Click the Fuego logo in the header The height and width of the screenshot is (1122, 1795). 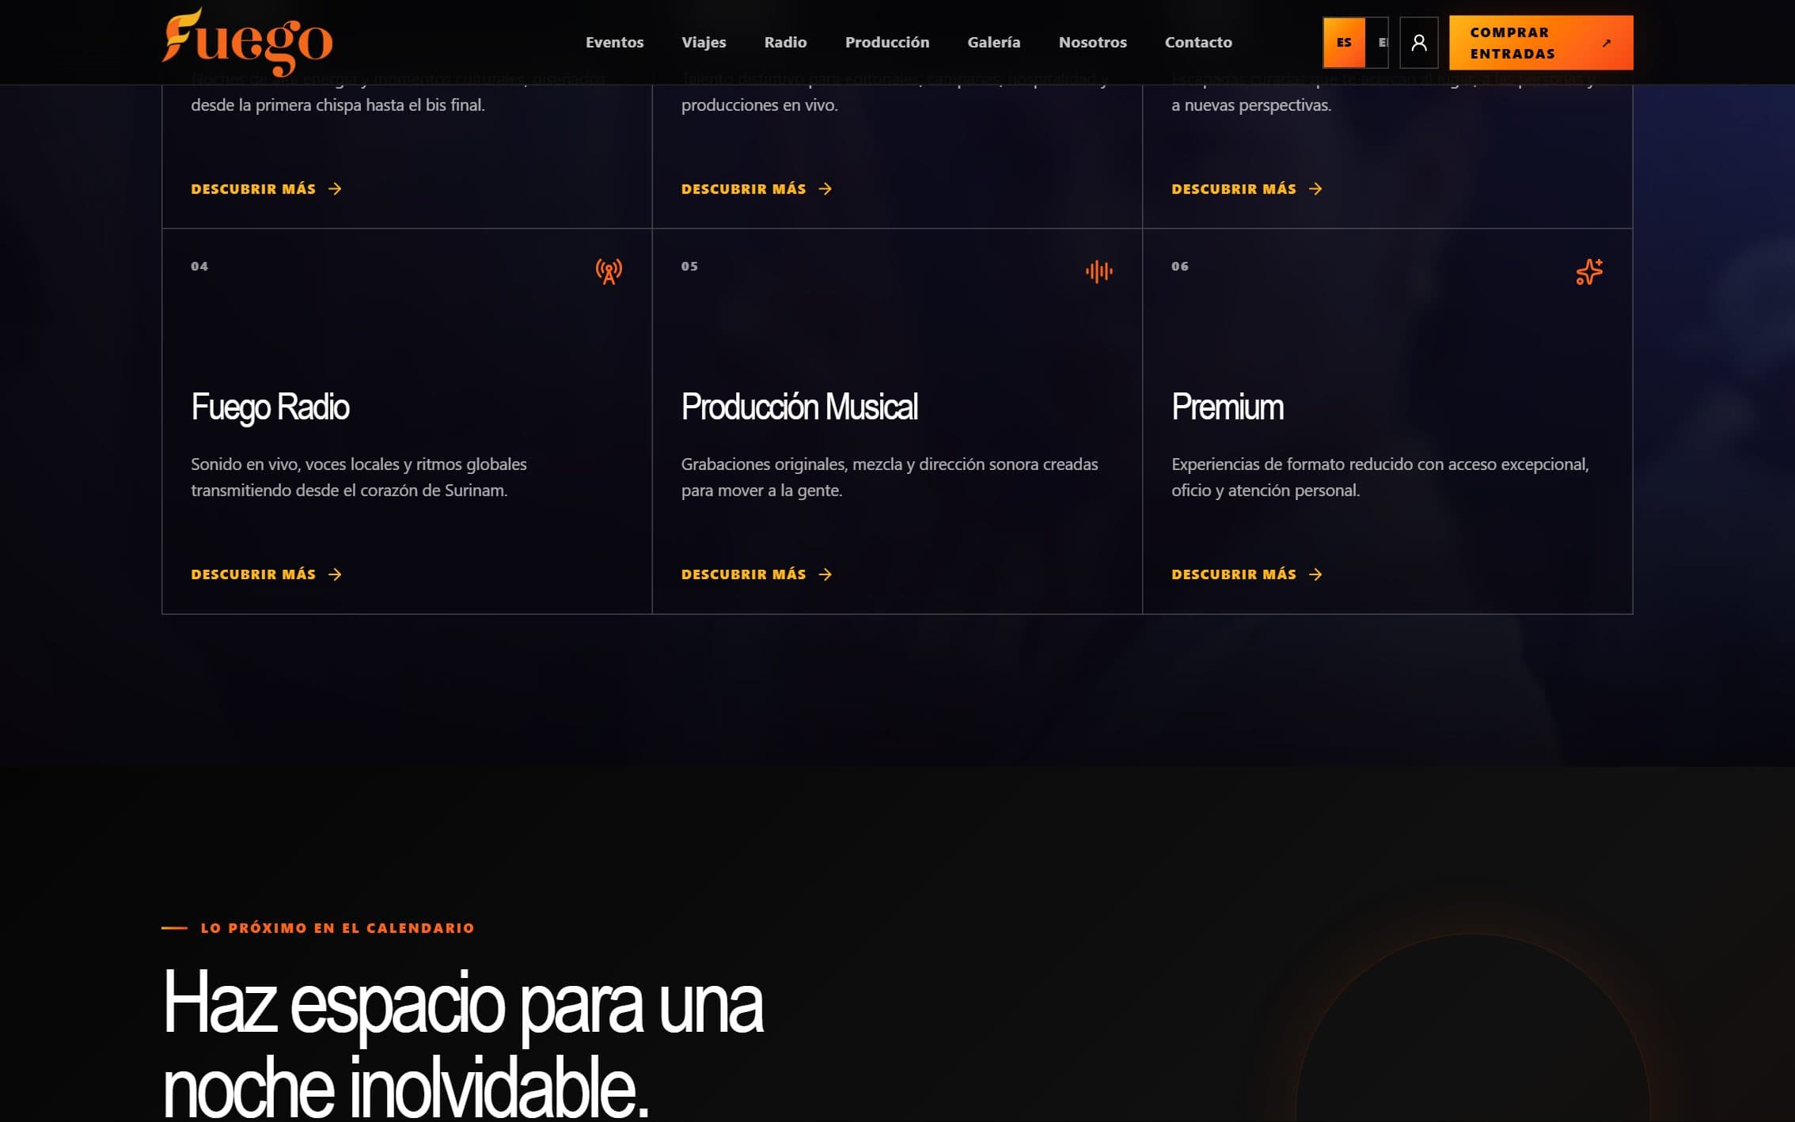pos(247,42)
